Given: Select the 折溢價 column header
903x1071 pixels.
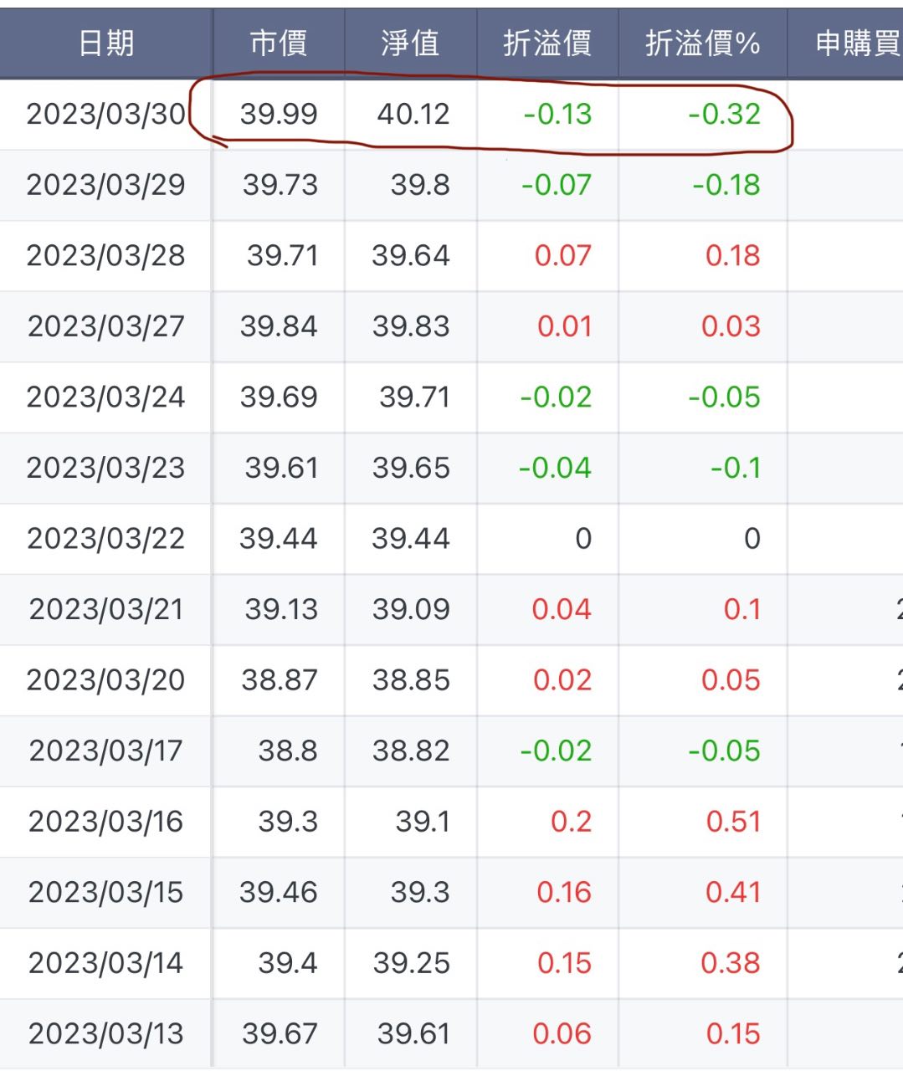Looking at the screenshot, I should pyautogui.click(x=547, y=43).
